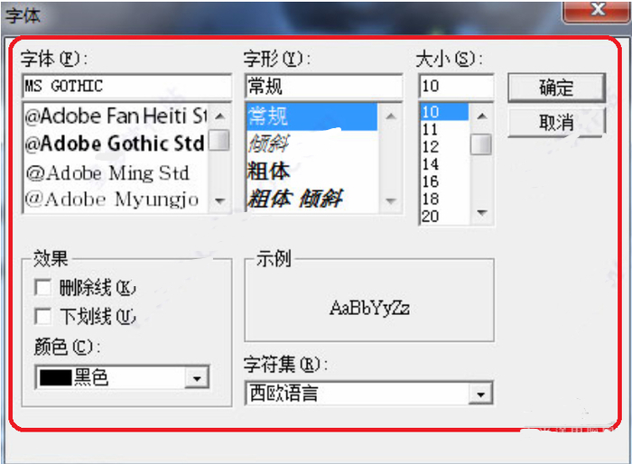Click the 字体 font name input field

[126, 87]
